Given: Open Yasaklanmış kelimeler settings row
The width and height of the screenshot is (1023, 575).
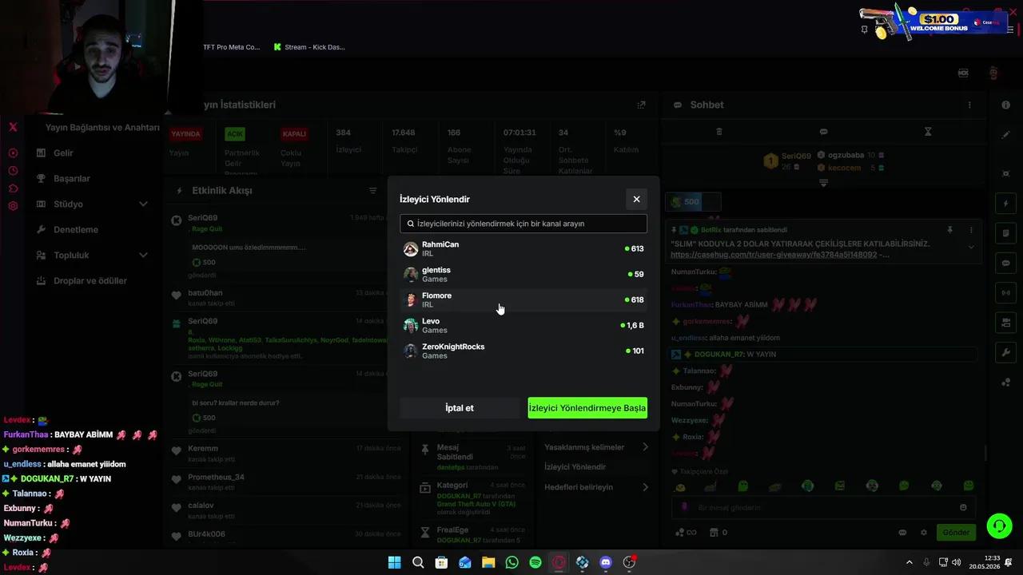Looking at the screenshot, I should point(596,447).
